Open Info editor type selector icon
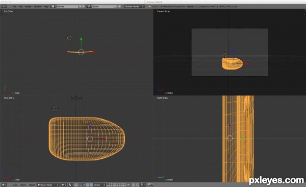This screenshot has width=306, height=187. pyautogui.click(x=4, y=7)
